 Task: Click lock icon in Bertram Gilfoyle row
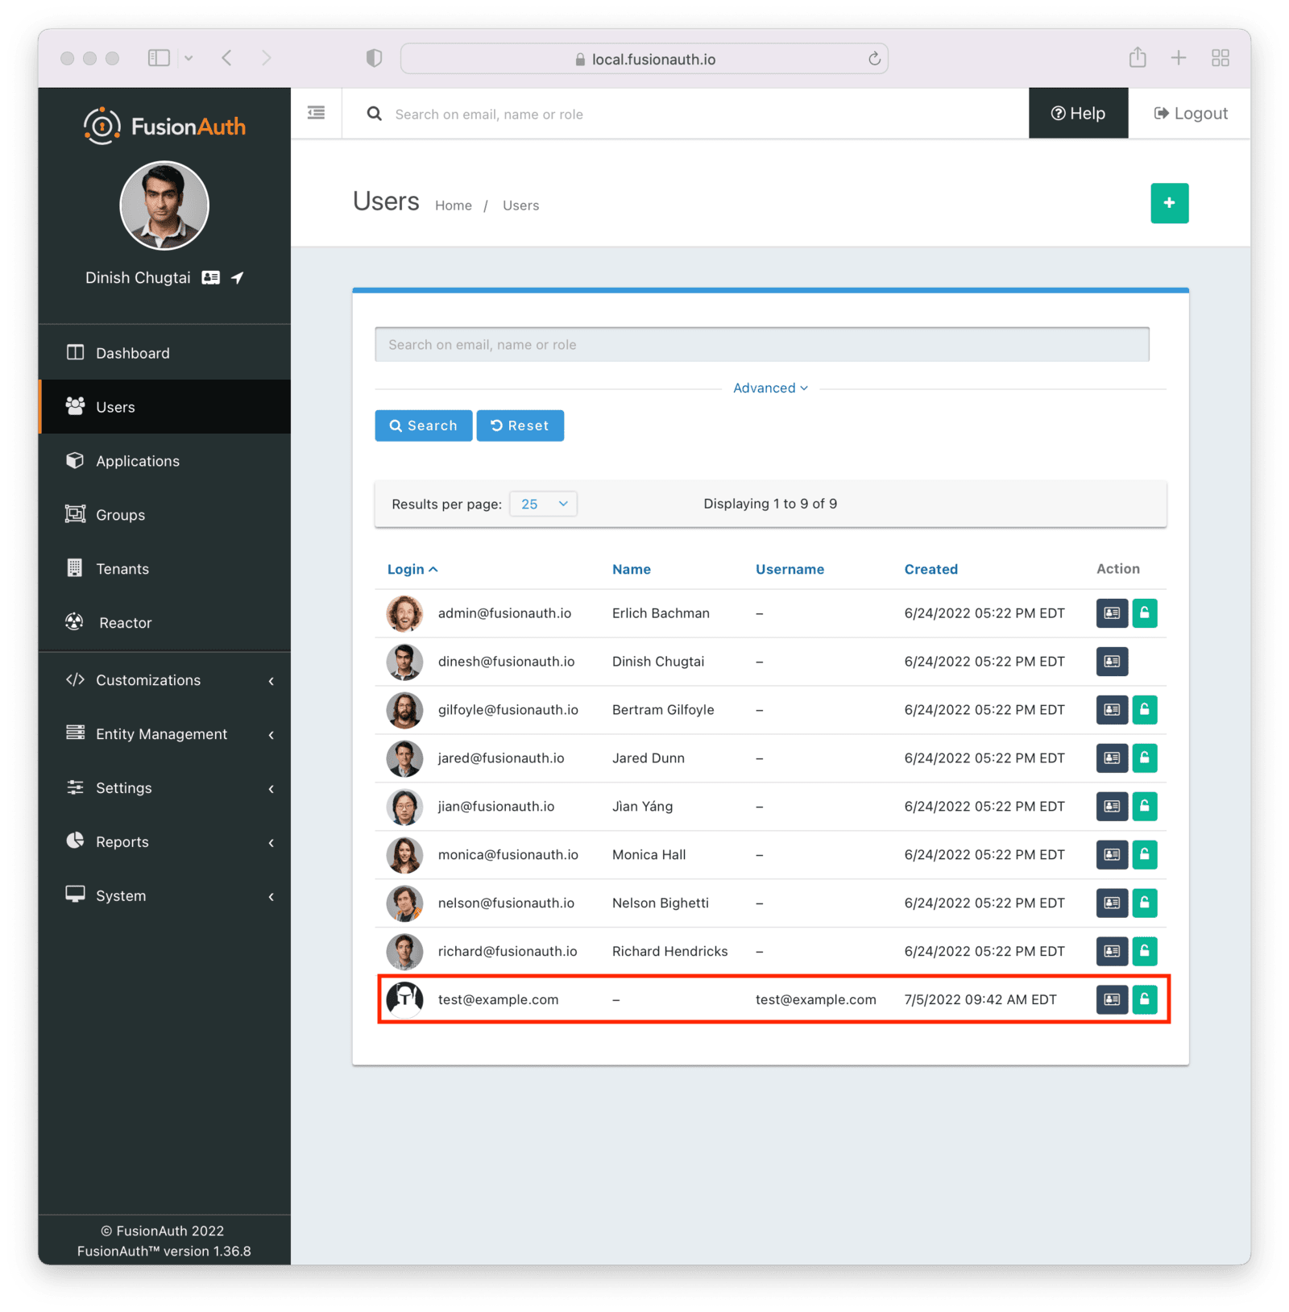click(1144, 710)
